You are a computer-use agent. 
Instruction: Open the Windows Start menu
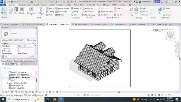pos(3,99)
